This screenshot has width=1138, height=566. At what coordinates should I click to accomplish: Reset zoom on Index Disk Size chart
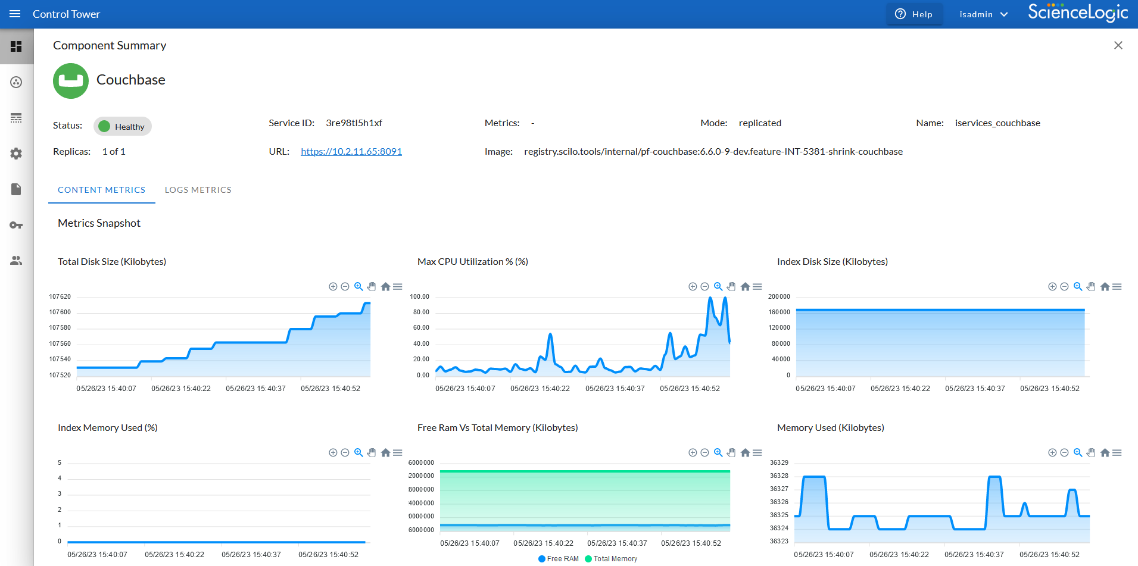tap(1105, 287)
